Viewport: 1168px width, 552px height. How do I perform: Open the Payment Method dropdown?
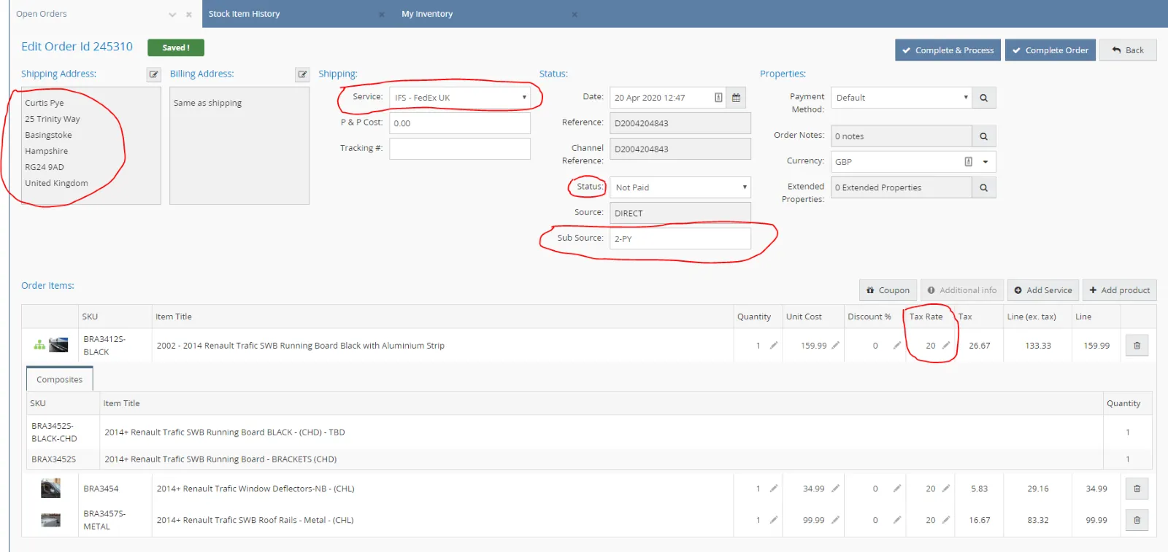tap(902, 98)
